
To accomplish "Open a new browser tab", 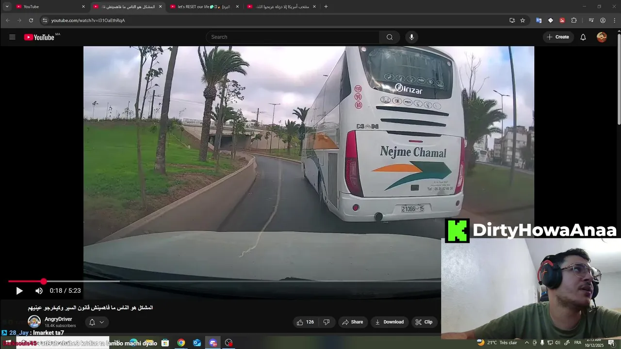I will tap(326, 7).
